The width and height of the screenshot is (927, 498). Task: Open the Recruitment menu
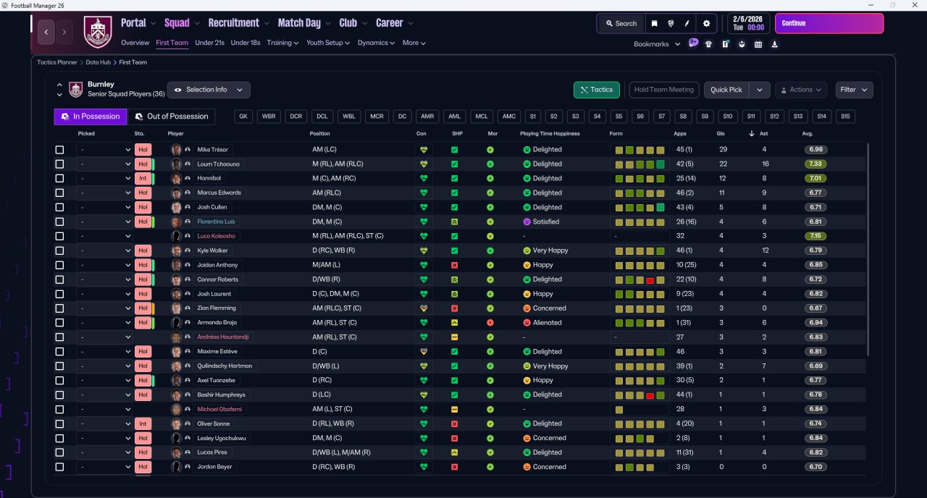coord(238,22)
